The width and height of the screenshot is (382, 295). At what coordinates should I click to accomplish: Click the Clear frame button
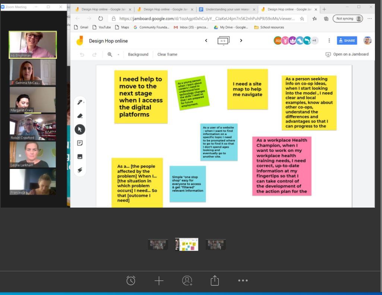pyautogui.click(x=167, y=54)
